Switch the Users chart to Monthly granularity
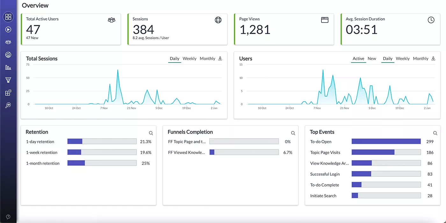The image size is (446, 223). click(x=421, y=59)
